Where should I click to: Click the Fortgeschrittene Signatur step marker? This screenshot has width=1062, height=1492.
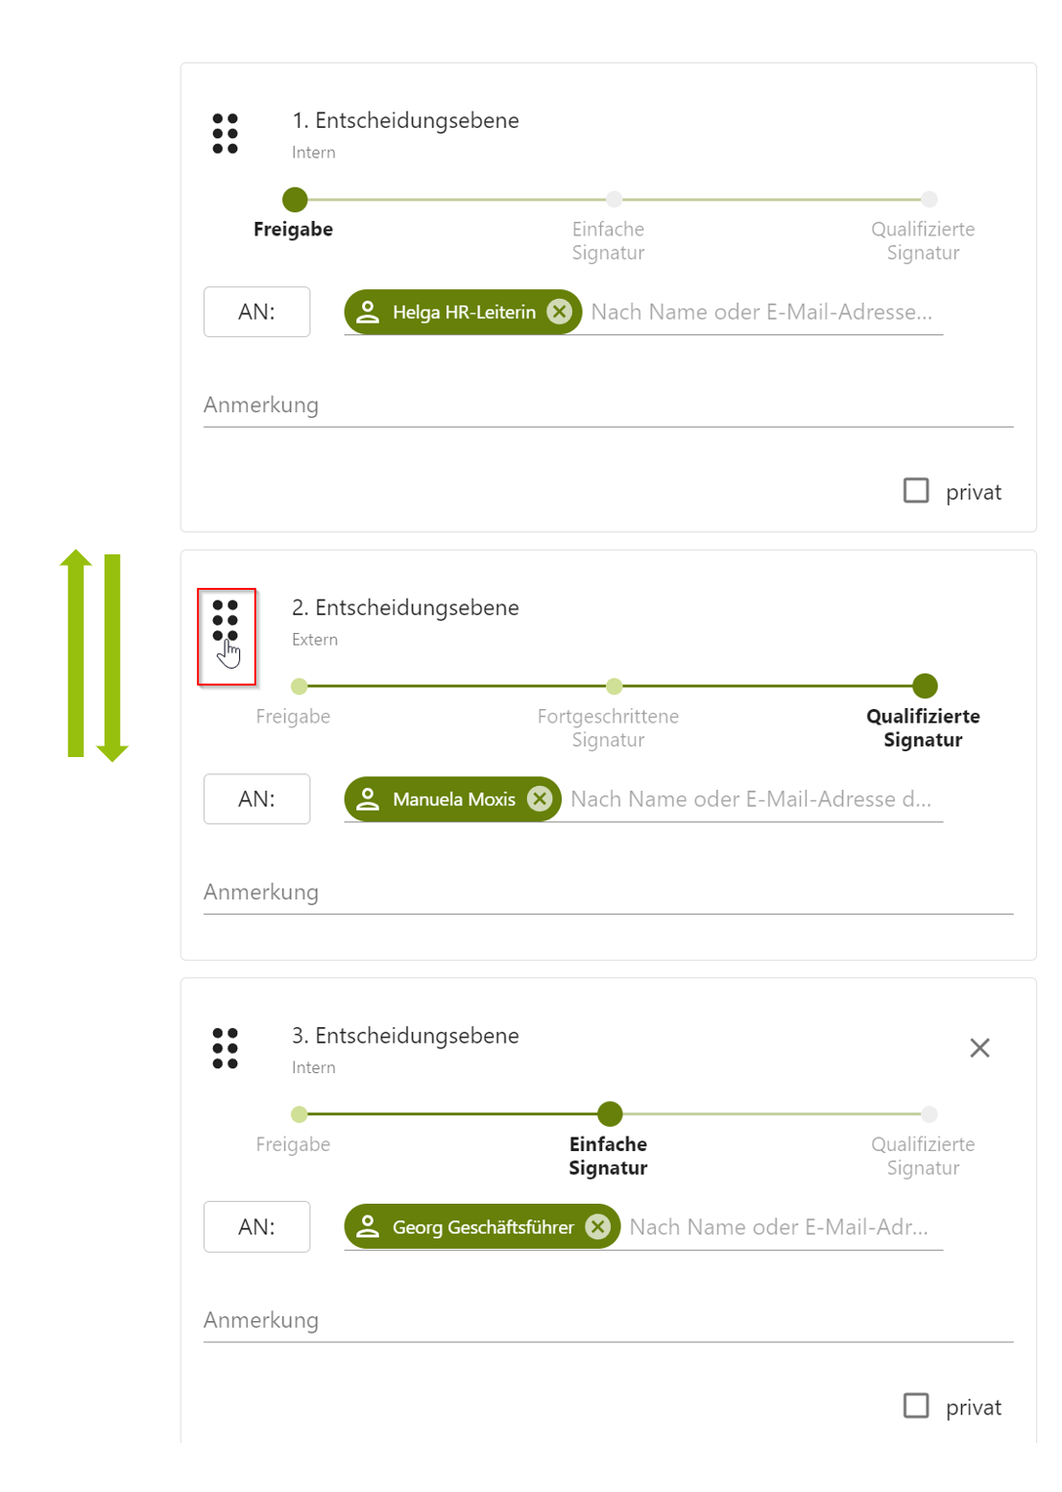(x=614, y=686)
